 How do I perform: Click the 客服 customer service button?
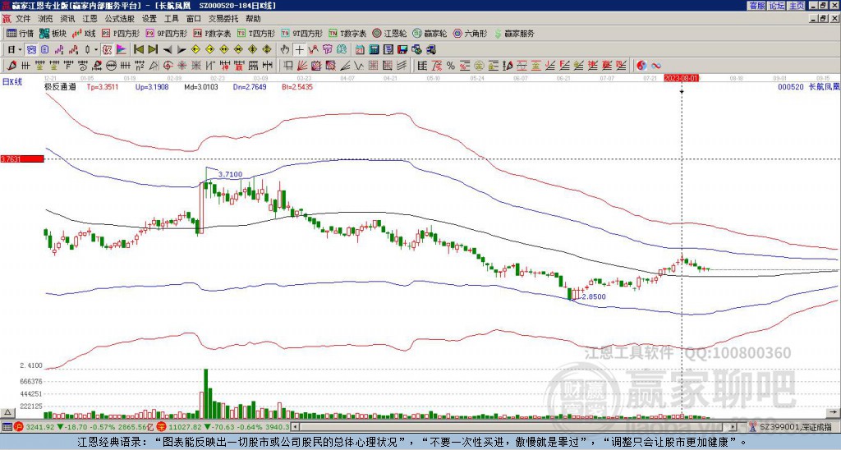click(756, 6)
